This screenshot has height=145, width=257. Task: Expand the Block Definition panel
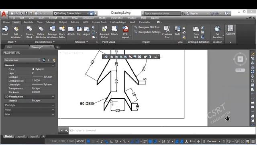(45, 42)
